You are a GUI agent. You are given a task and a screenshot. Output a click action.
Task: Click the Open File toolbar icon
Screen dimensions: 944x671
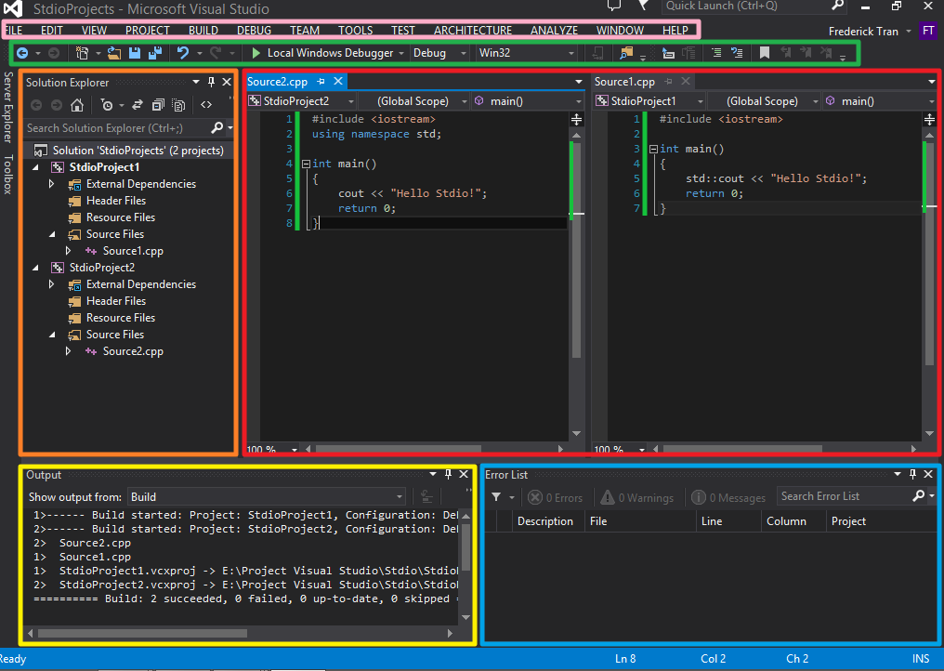coord(113,53)
